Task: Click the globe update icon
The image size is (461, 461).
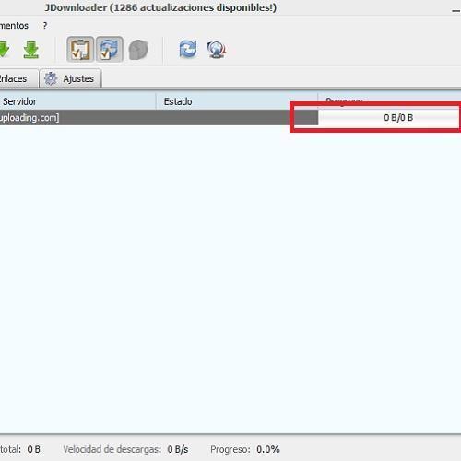Action: coord(217,50)
